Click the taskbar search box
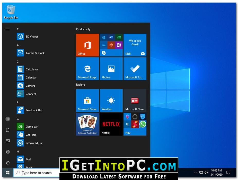 (x=37, y=173)
